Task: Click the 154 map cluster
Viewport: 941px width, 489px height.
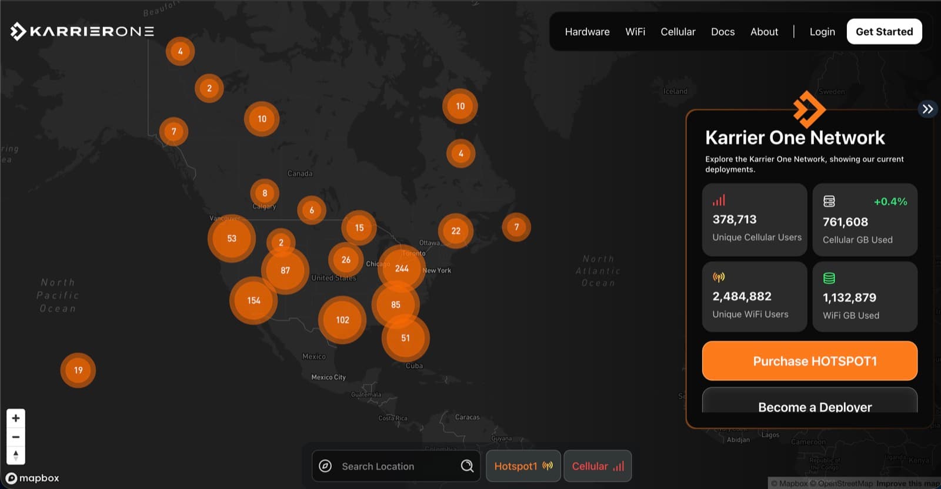Action: [x=253, y=300]
